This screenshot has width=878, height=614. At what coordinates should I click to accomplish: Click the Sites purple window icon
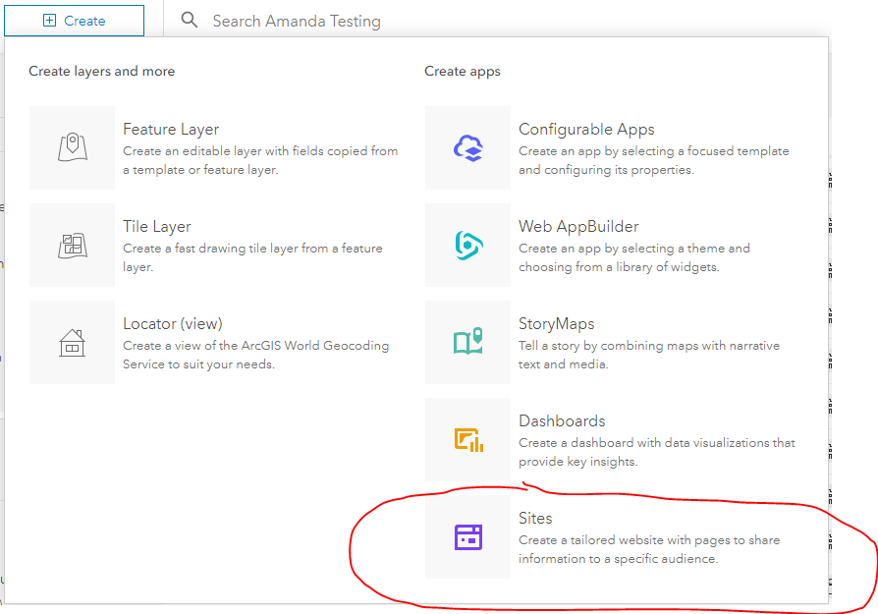[468, 537]
